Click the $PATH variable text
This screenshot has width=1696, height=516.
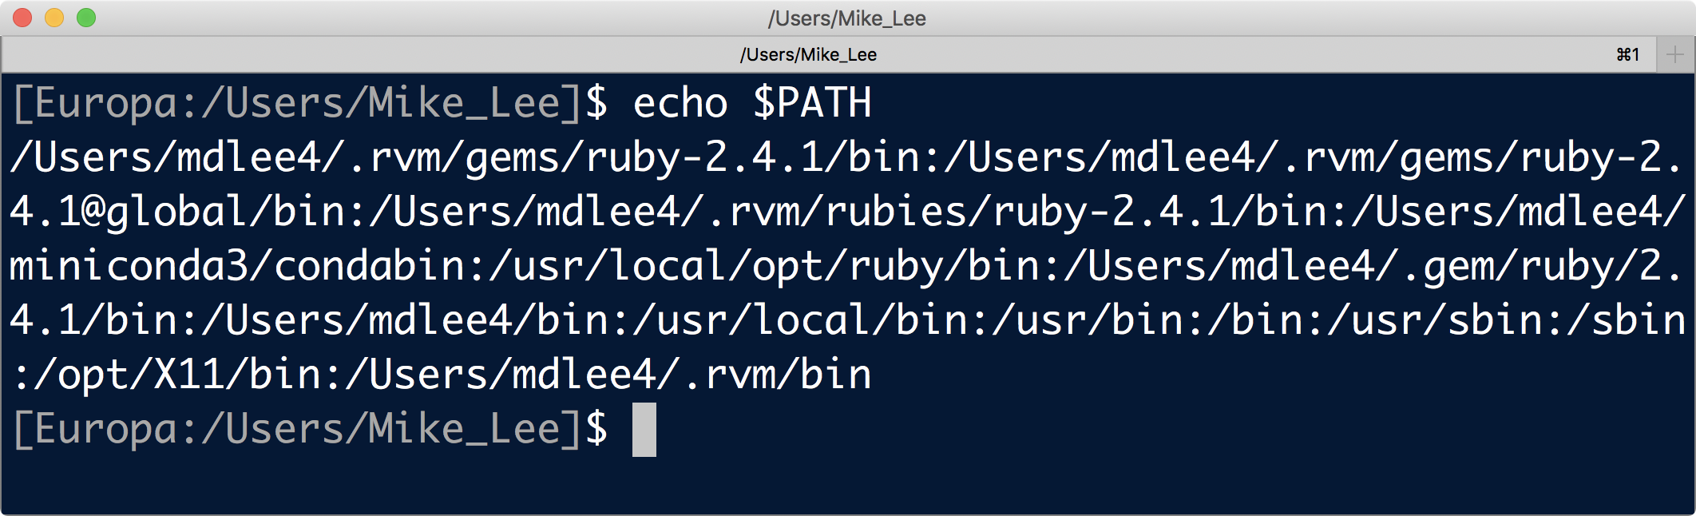coord(812,104)
